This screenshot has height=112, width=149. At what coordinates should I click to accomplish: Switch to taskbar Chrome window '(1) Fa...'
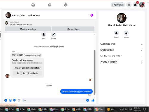pyautogui.click(x=54, y=109)
